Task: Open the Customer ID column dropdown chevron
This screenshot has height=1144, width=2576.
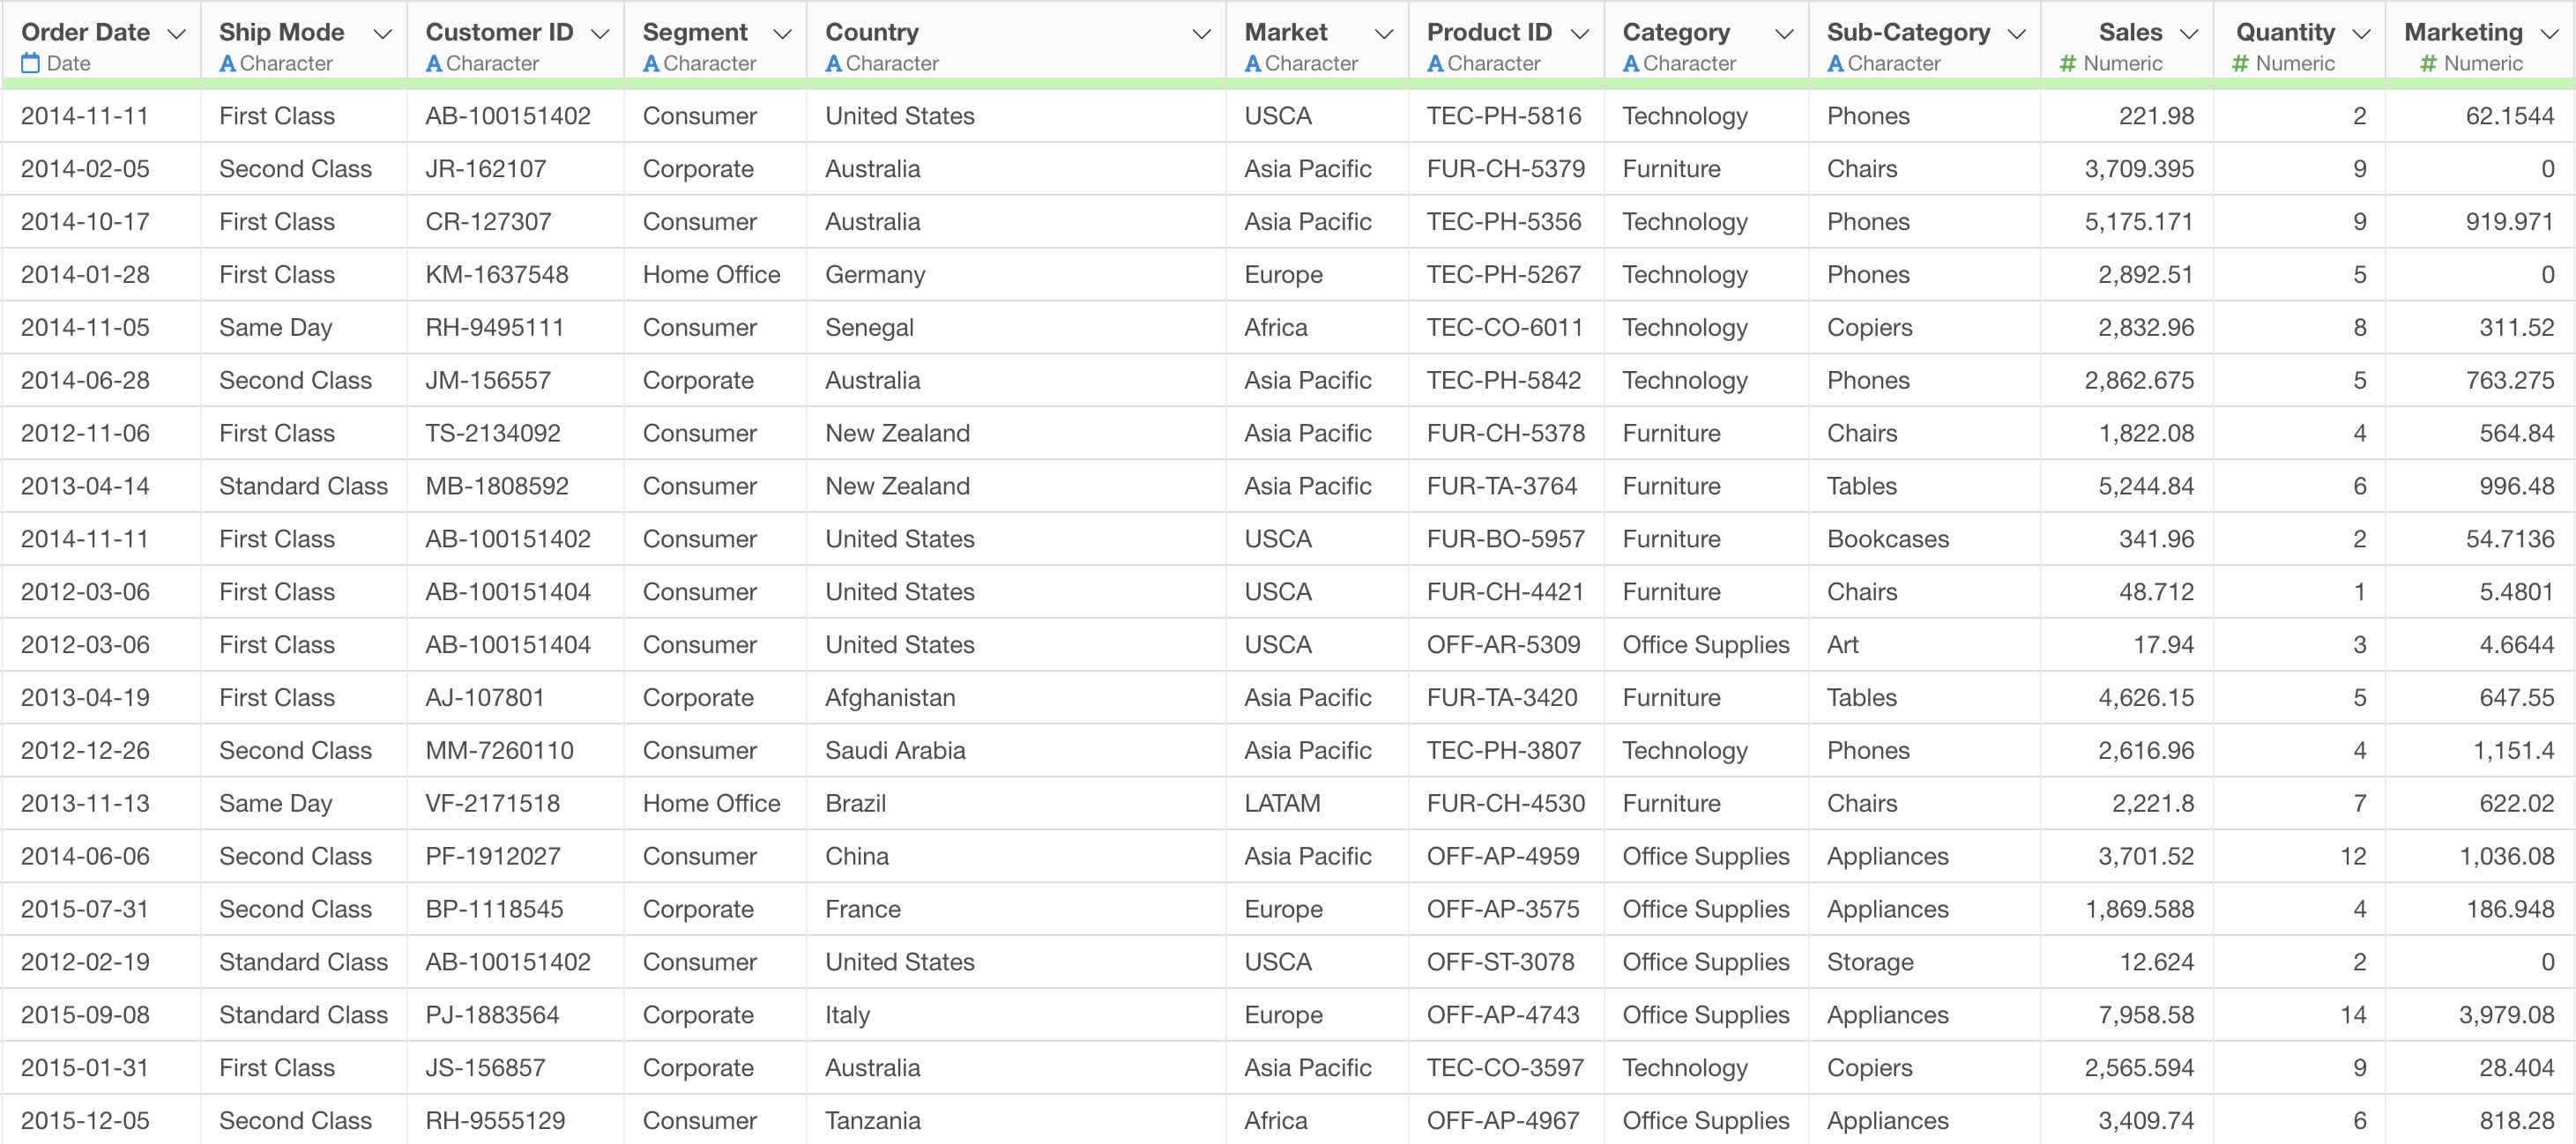Action: point(600,34)
